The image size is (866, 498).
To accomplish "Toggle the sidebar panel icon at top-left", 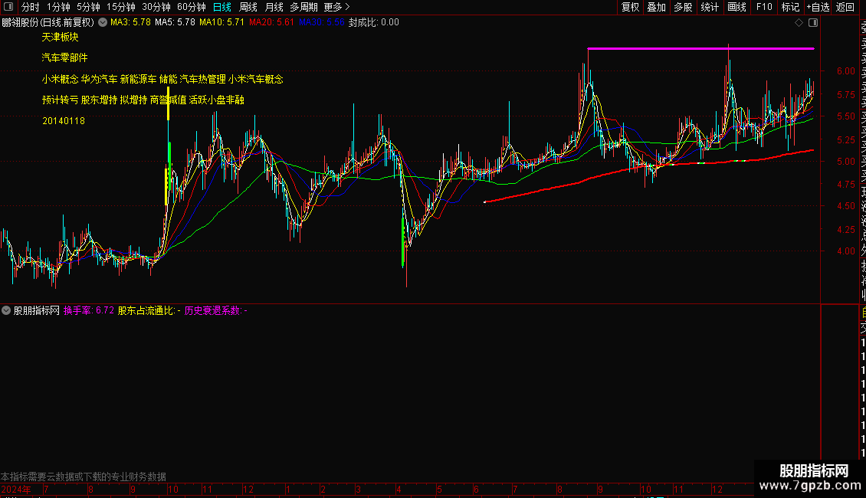I will [8, 7].
